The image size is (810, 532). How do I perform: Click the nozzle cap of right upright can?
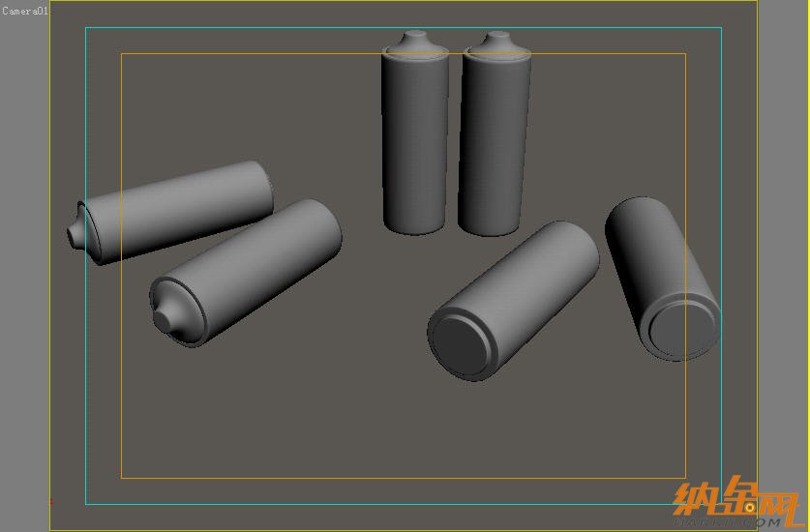point(496,43)
